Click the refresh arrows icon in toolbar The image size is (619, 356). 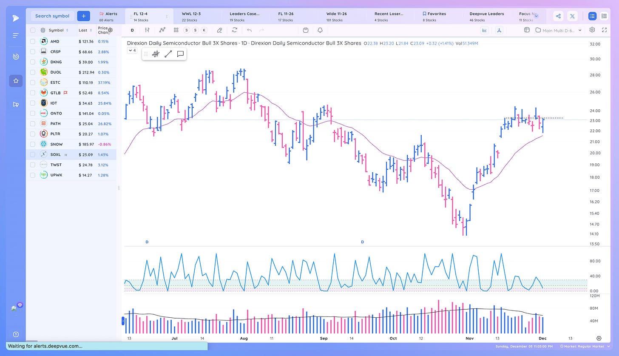click(234, 30)
